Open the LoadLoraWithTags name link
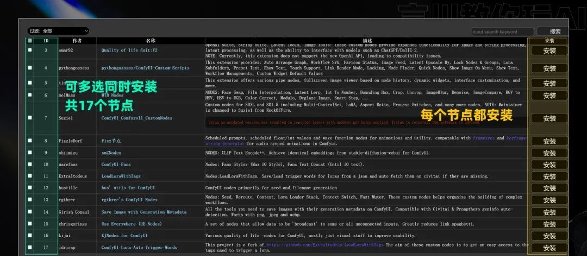Viewport: 587px width, 256px height. (121, 176)
